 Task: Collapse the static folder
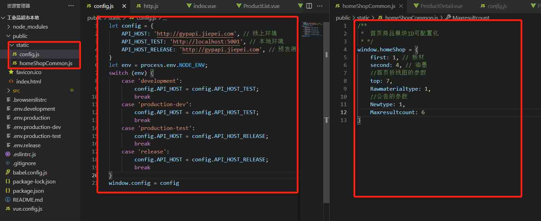click(x=22, y=45)
